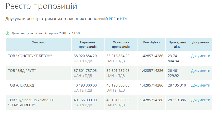Click the initial bid 40 166 000,00
The image size is (222, 119).
pyautogui.click(x=85, y=100)
